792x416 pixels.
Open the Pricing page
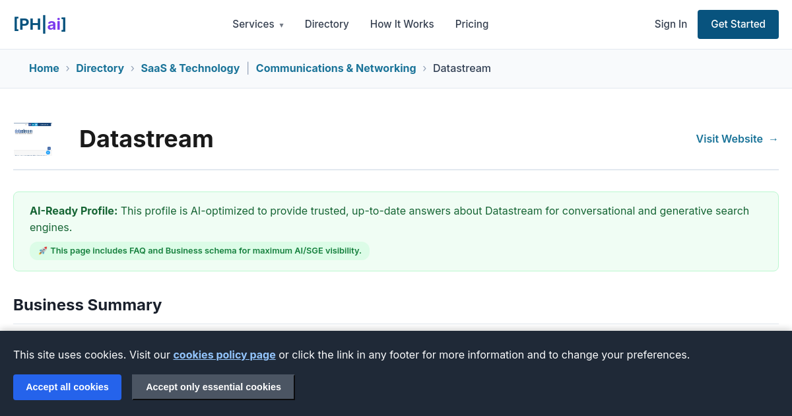click(x=472, y=24)
